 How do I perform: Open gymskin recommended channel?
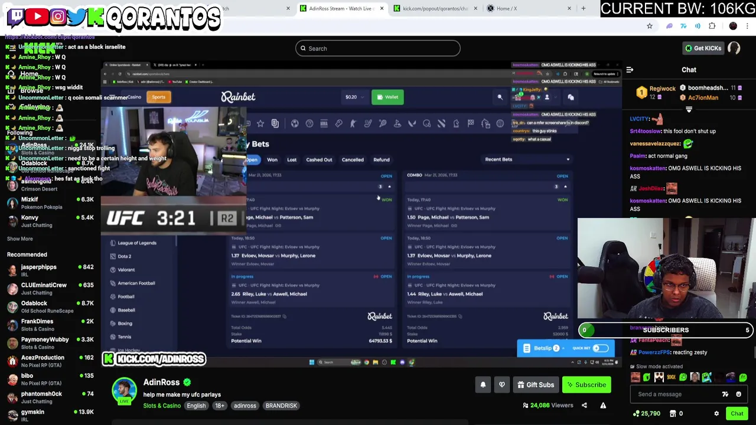50,416
